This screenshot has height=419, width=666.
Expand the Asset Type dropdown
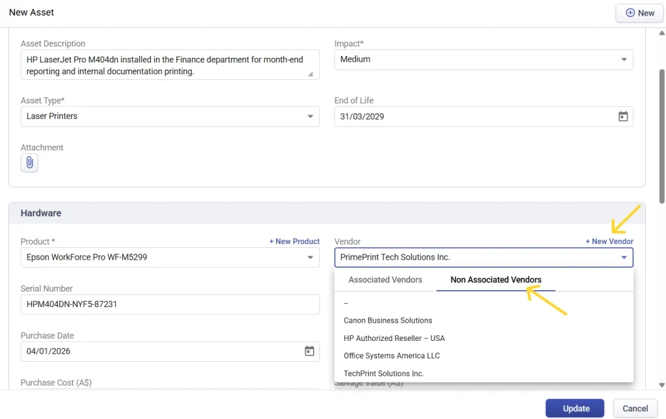pyautogui.click(x=310, y=116)
